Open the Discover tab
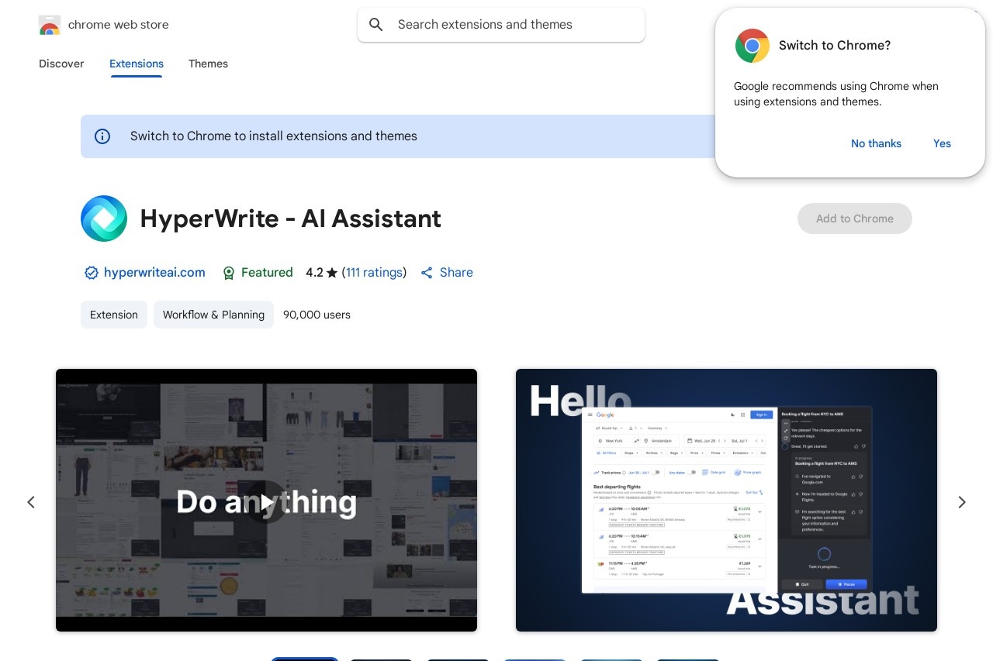The height and width of the screenshot is (661, 993). click(x=61, y=64)
